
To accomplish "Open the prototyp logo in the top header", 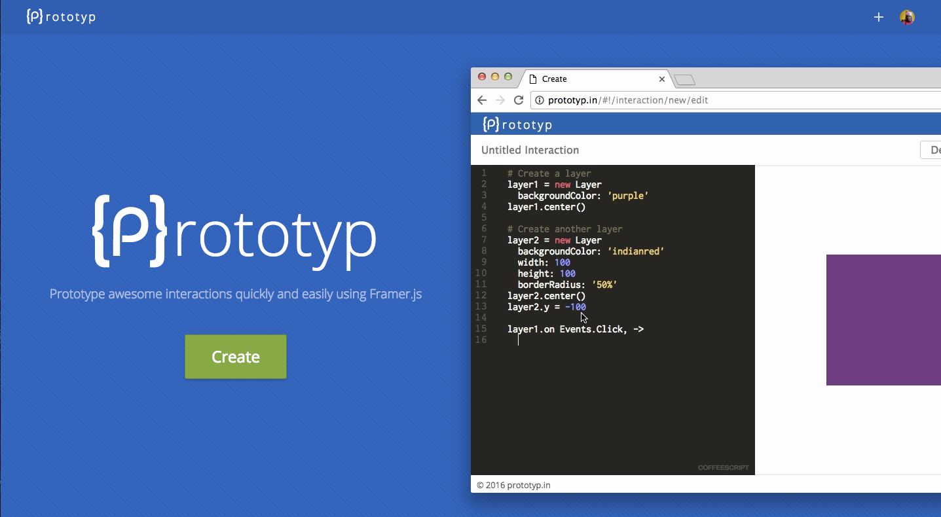I will [61, 16].
